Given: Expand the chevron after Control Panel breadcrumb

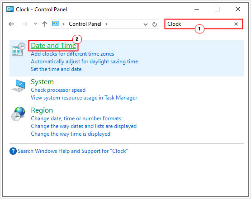Looking at the screenshot, I should (106, 24).
